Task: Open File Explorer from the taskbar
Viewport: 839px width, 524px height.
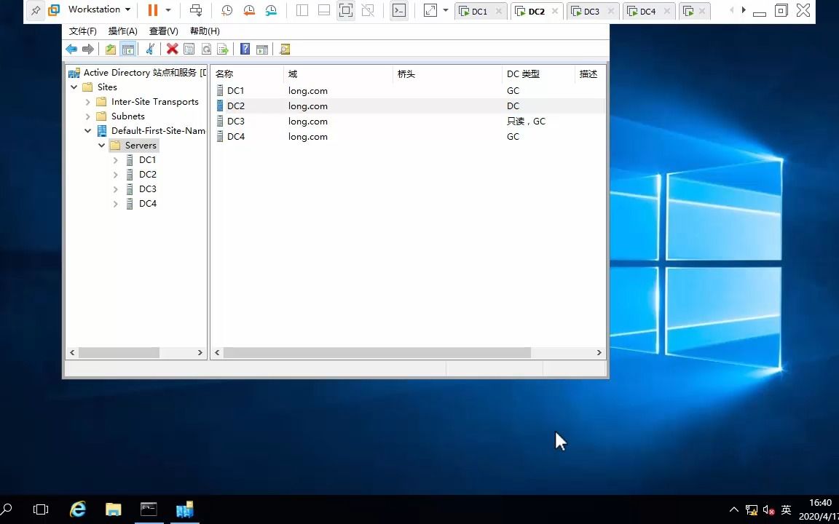Action: (x=114, y=509)
